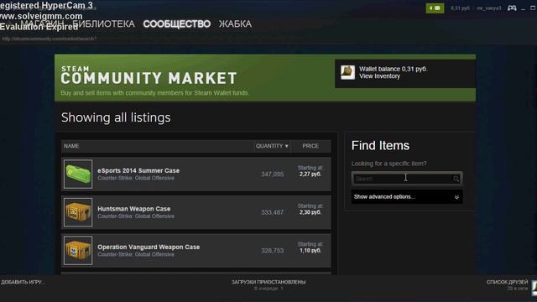Screen dimensions: 537x302
Task: Click the Wallet balance 0,31 руб. text
Action: 393,69
